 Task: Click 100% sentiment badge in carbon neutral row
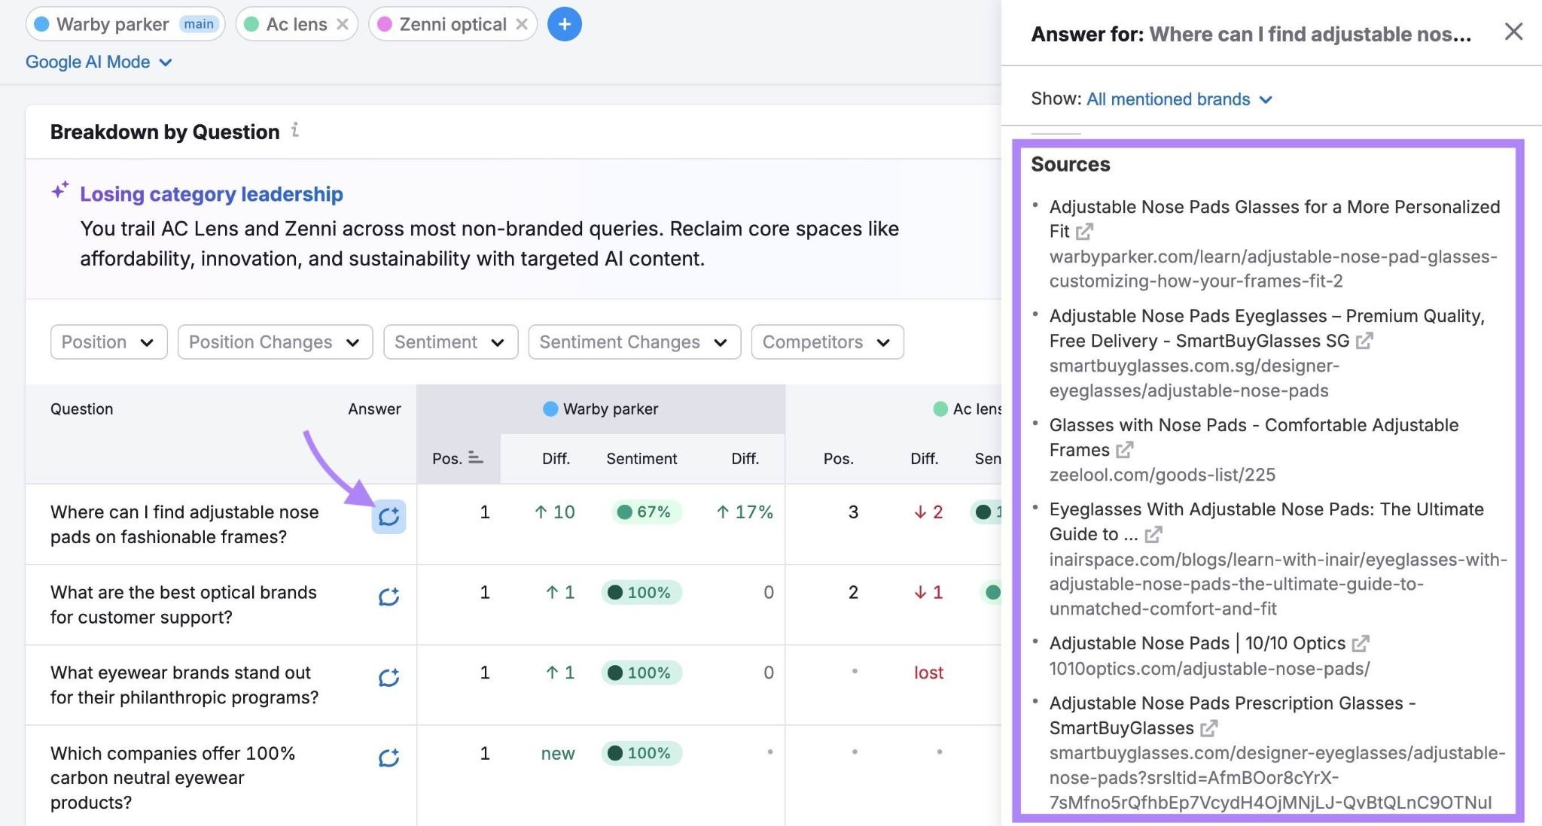[641, 753]
